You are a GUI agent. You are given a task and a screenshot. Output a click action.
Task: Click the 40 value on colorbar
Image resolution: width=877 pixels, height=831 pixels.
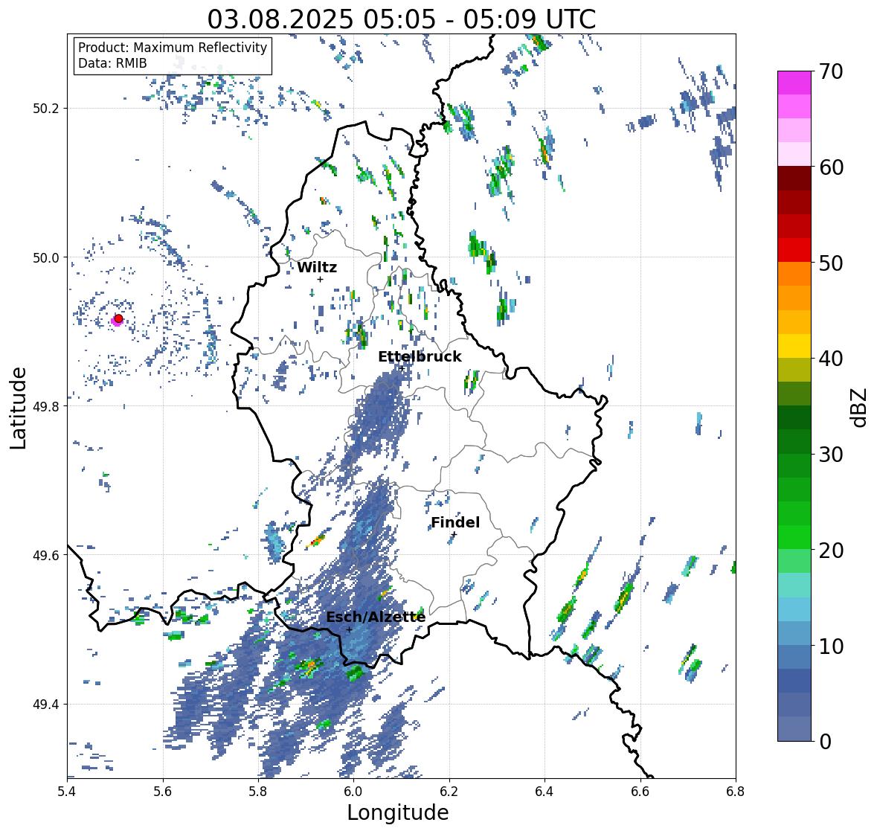tap(831, 359)
